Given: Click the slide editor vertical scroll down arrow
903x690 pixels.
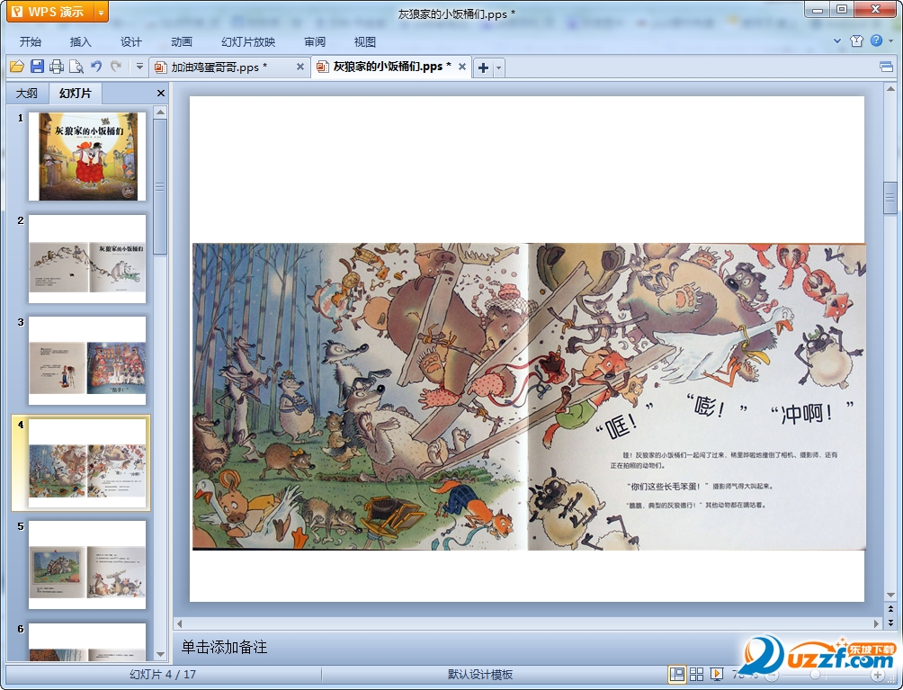Looking at the screenshot, I should pyautogui.click(x=890, y=595).
